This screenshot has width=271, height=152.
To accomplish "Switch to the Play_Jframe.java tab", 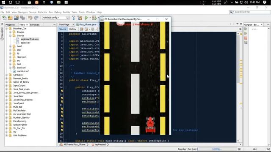I will click(x=88, y=24).
